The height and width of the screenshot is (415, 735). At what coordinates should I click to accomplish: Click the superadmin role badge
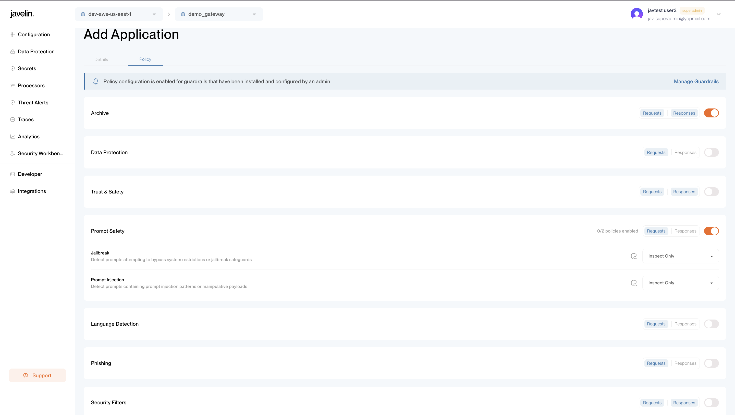(692, 10)
